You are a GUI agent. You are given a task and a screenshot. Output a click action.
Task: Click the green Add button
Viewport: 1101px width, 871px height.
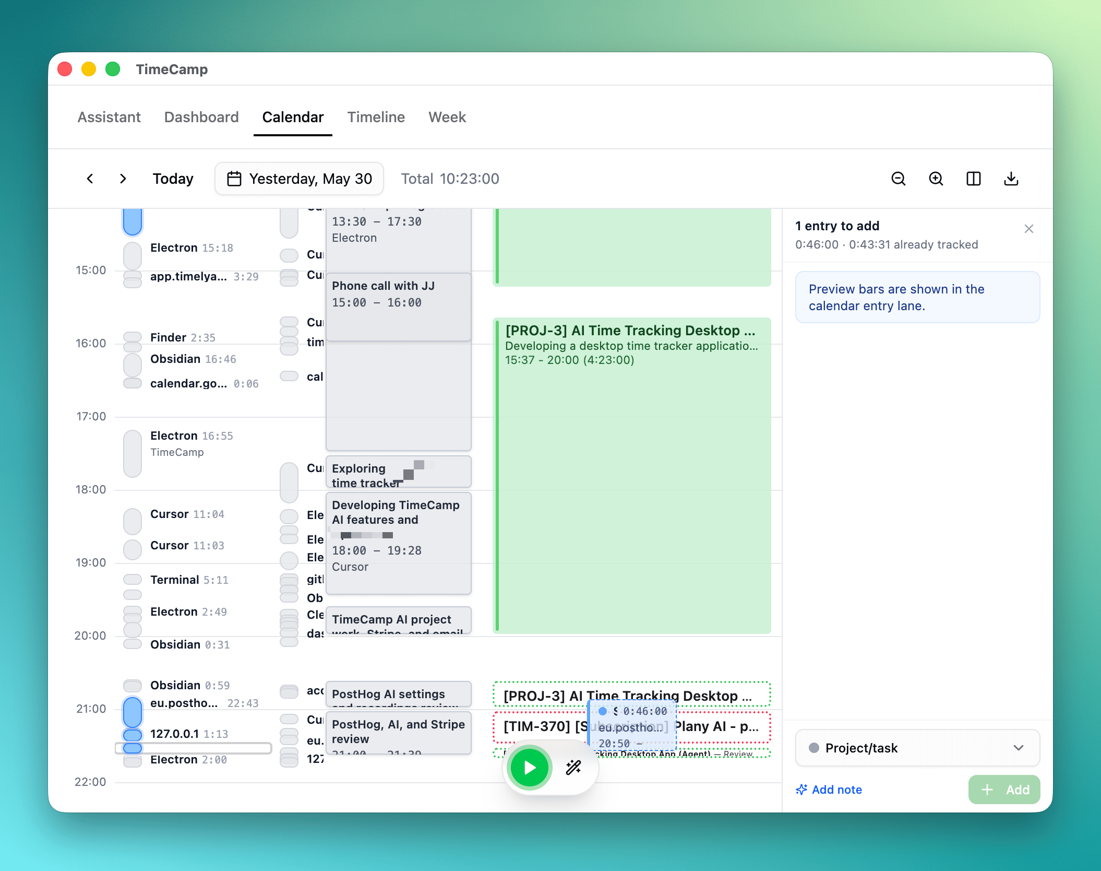point(1004,790)
